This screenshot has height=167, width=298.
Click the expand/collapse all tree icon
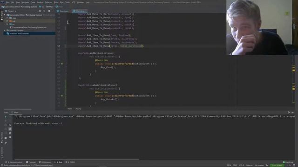click(44, 11)
